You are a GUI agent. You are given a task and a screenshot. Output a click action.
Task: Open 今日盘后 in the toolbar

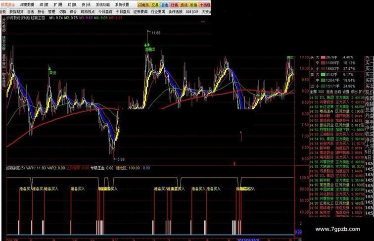pyautogui.click(x=123, y=11)
